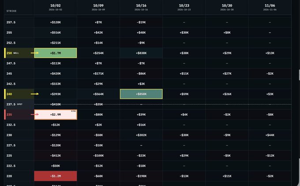
Task: Click the +$420K cell in row 245
Action: tap(56, 74)
